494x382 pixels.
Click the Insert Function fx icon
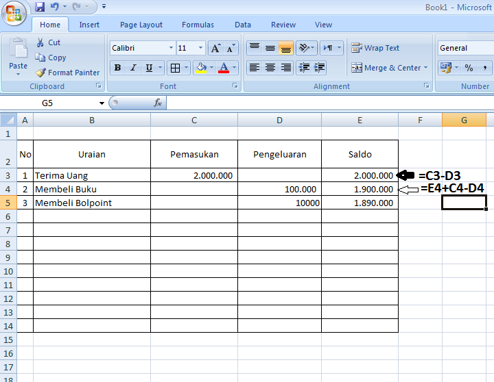coord(158,103)
